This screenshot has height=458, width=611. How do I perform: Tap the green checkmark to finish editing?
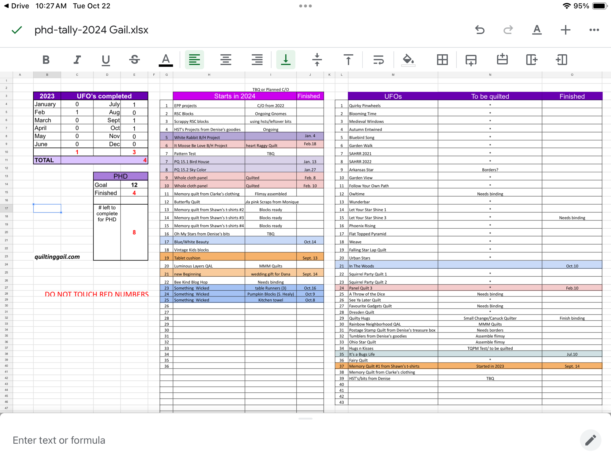pos(17,30)
